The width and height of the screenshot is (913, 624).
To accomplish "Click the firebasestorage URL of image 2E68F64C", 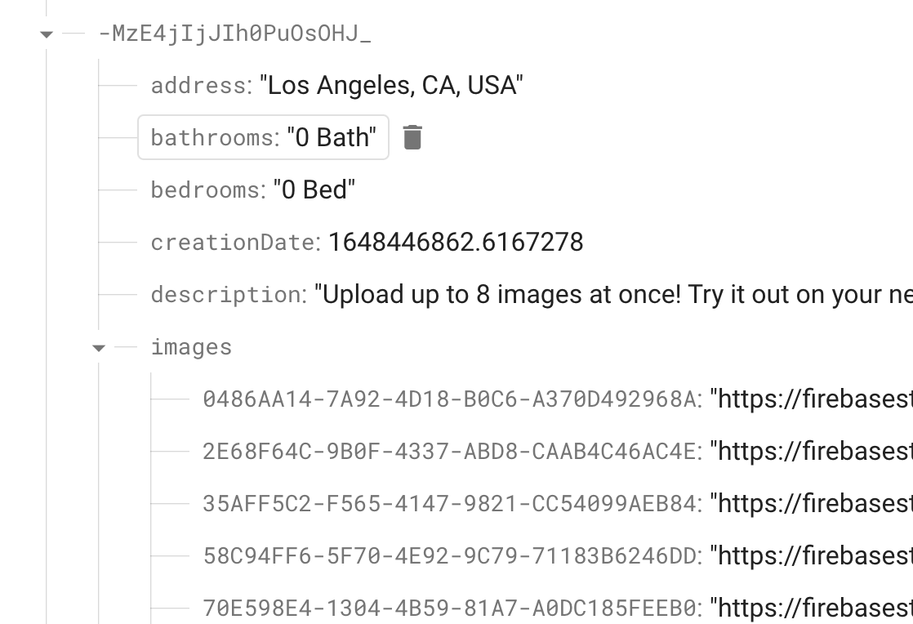I will click(817, 451).
